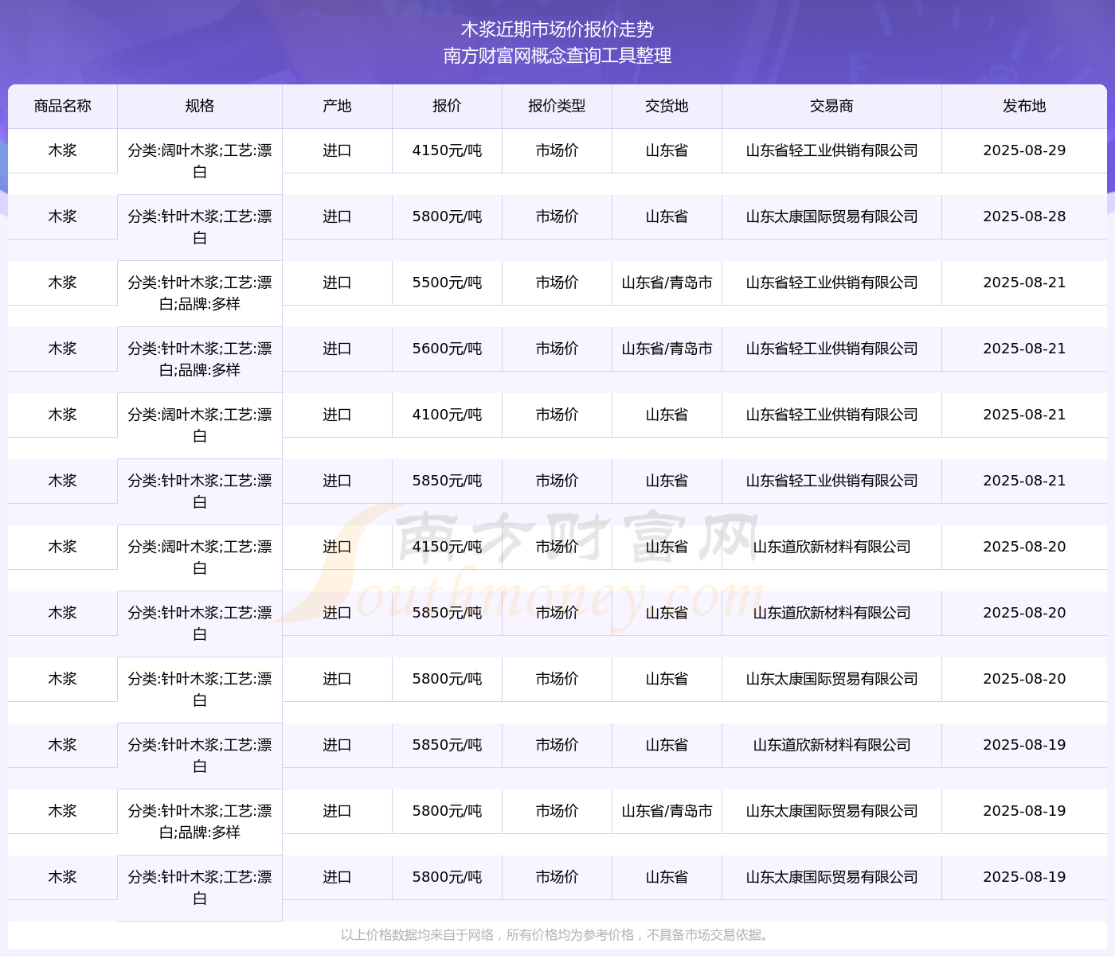Click 山东道欣新材料有限公司 in the 2025-08-19 row
Image resolution: width=1115 pixels, height=959 pixels.
click(831, 745)
